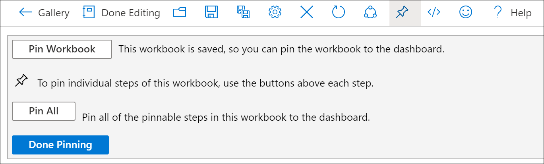Refresh the workbook using the circular arrow
The height and width of the screenshot is (164, 544).
[x=339, y=13]
